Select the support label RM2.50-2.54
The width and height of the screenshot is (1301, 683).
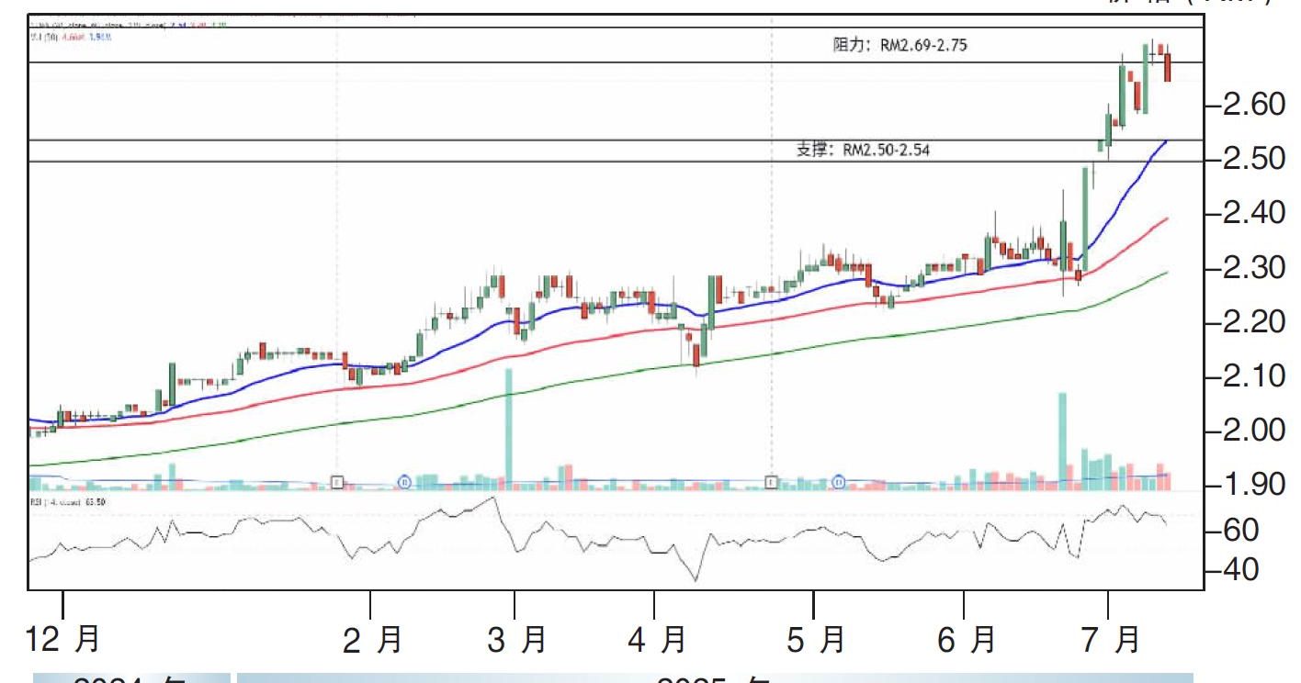863,150
